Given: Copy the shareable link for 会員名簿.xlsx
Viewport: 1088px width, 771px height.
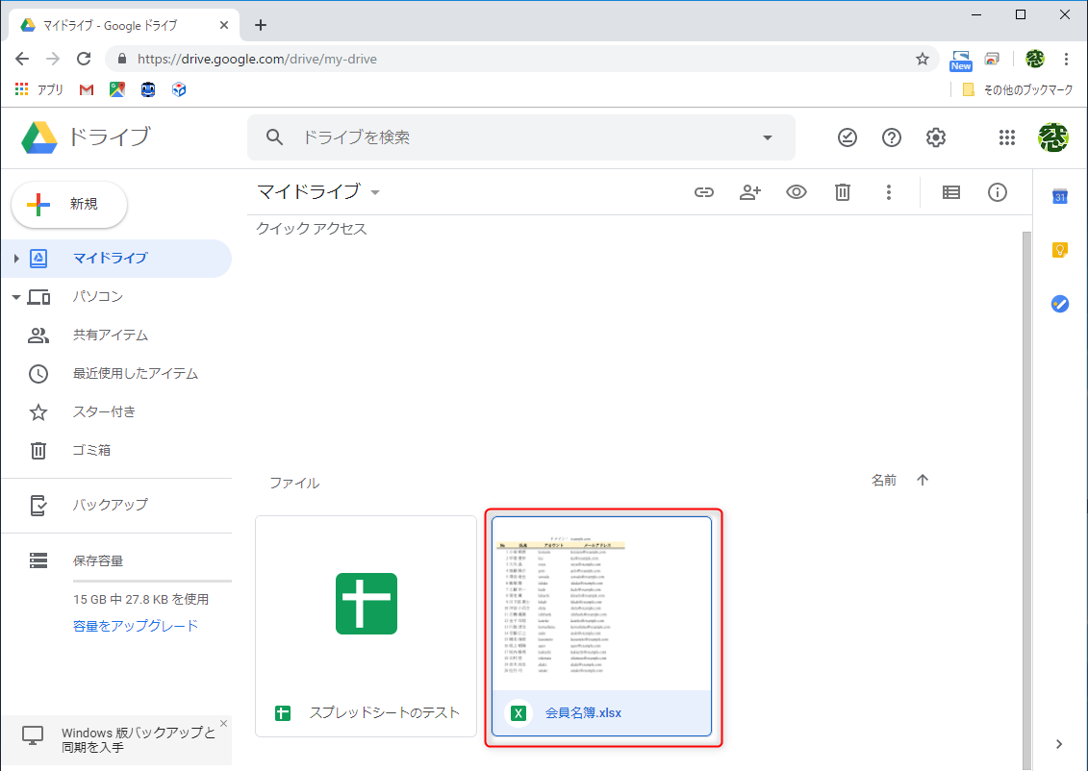Looking at the screenshot, I should click(x=703, y=192).
